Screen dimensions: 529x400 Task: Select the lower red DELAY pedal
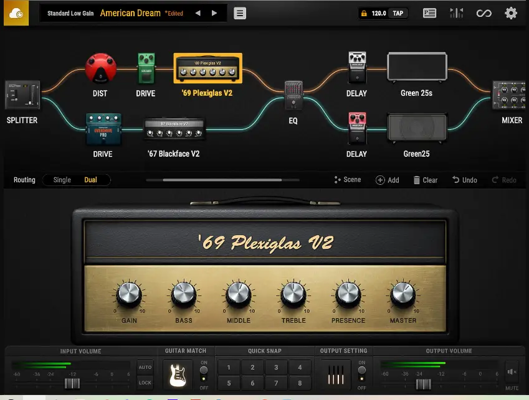(x=357, y=128)
